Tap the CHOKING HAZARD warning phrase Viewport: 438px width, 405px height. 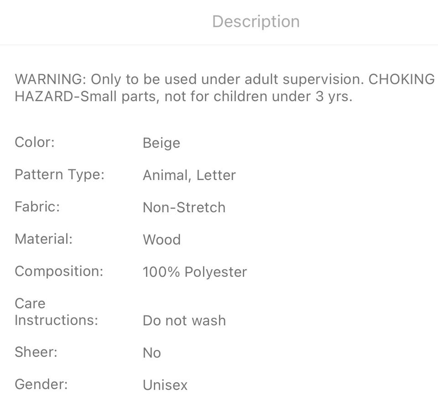coord(401,79)
